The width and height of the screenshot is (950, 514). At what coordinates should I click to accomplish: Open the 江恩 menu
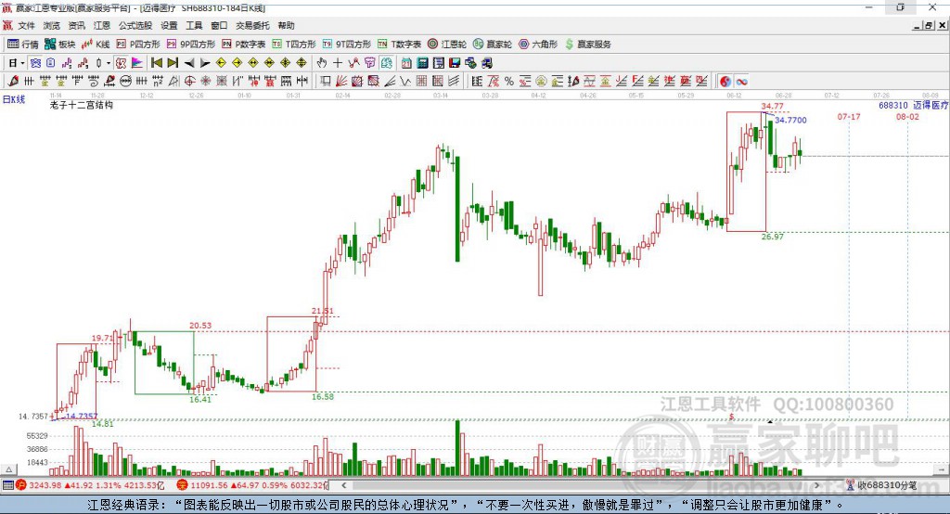102,25
